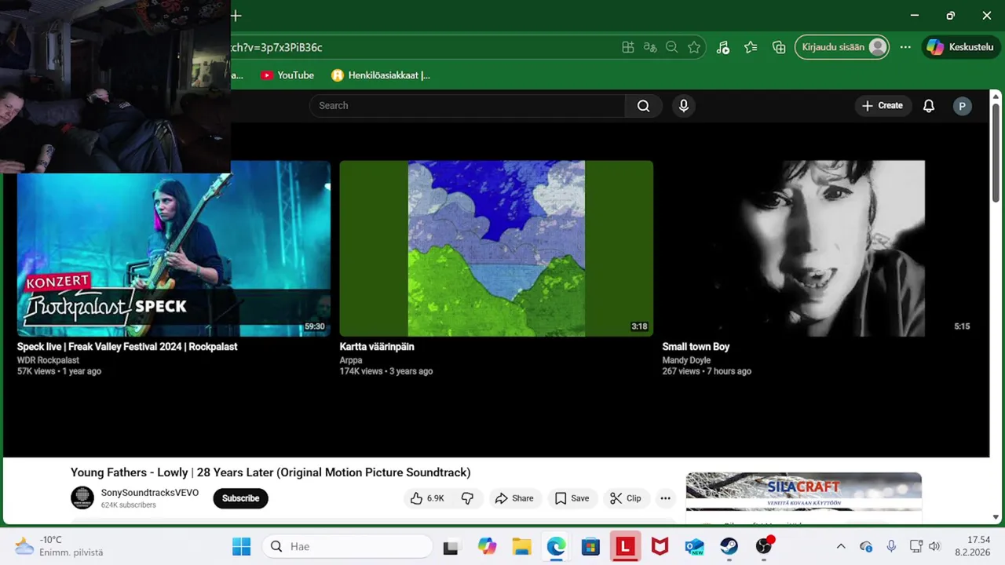Open more actions three-dot menu under video

click(x=665, y=498)
